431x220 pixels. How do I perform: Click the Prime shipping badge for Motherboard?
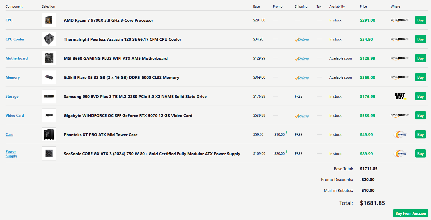click(x=302, y=59)
